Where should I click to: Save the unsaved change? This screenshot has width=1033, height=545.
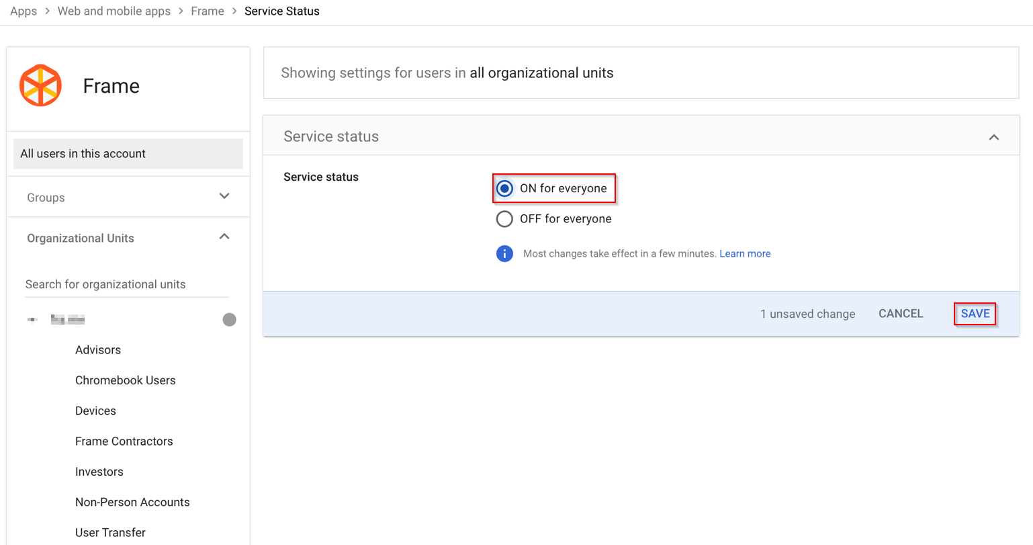coord(975,314)
